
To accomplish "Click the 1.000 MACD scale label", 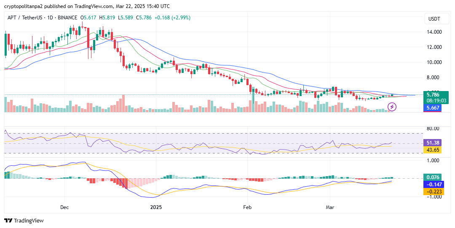I will click(434, 160).
